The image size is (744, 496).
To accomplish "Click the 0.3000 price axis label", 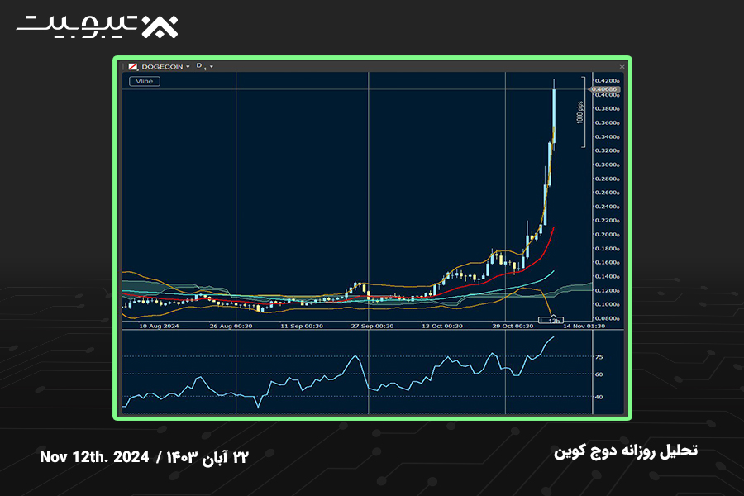I will (608, 165).
